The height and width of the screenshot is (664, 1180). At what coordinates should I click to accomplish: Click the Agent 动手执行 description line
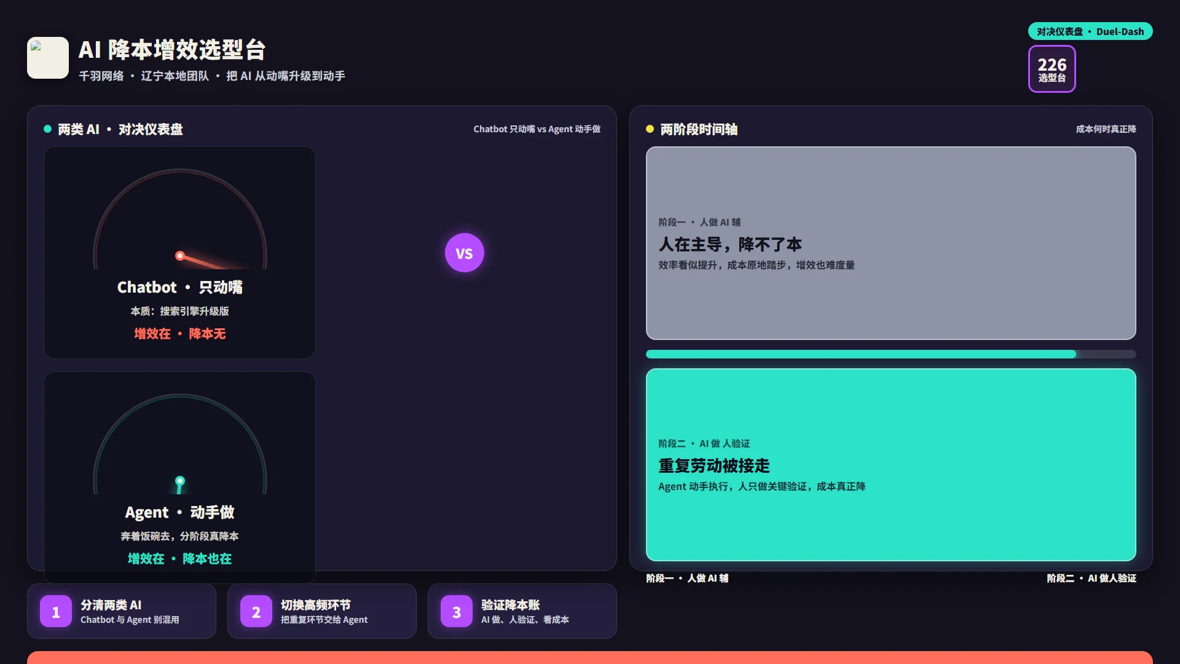(x=762, y=486)
